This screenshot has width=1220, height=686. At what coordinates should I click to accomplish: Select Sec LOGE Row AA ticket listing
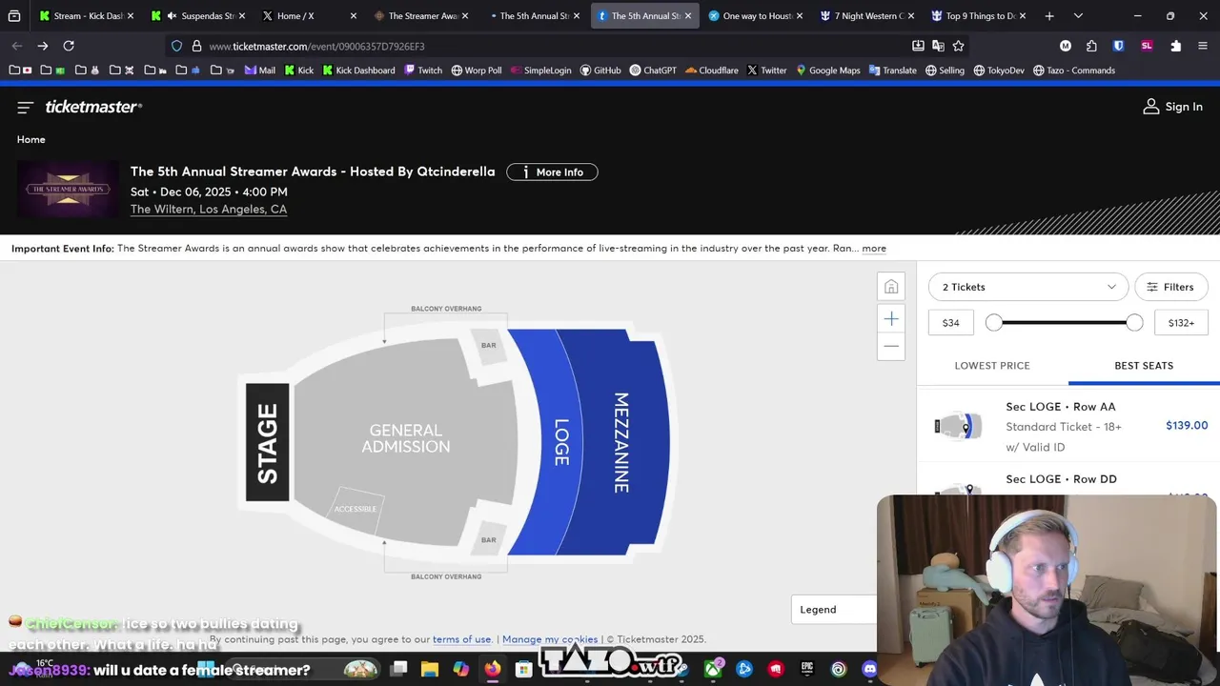(1068, 427)
